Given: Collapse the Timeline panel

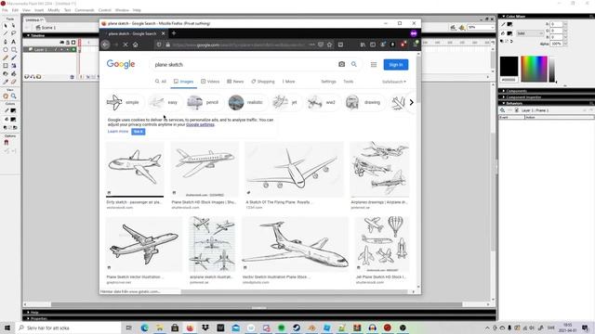Looking at the screenshot, I should [28, 35].
